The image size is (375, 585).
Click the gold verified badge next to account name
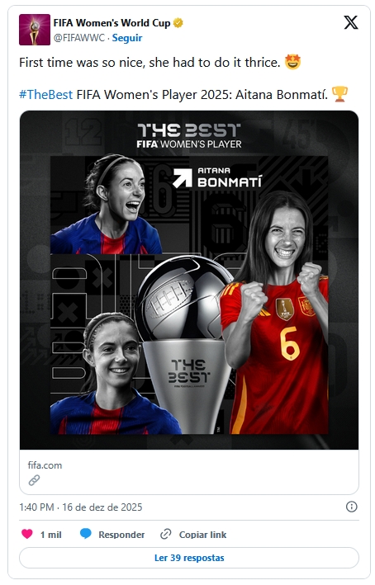[x=178, y=23]
